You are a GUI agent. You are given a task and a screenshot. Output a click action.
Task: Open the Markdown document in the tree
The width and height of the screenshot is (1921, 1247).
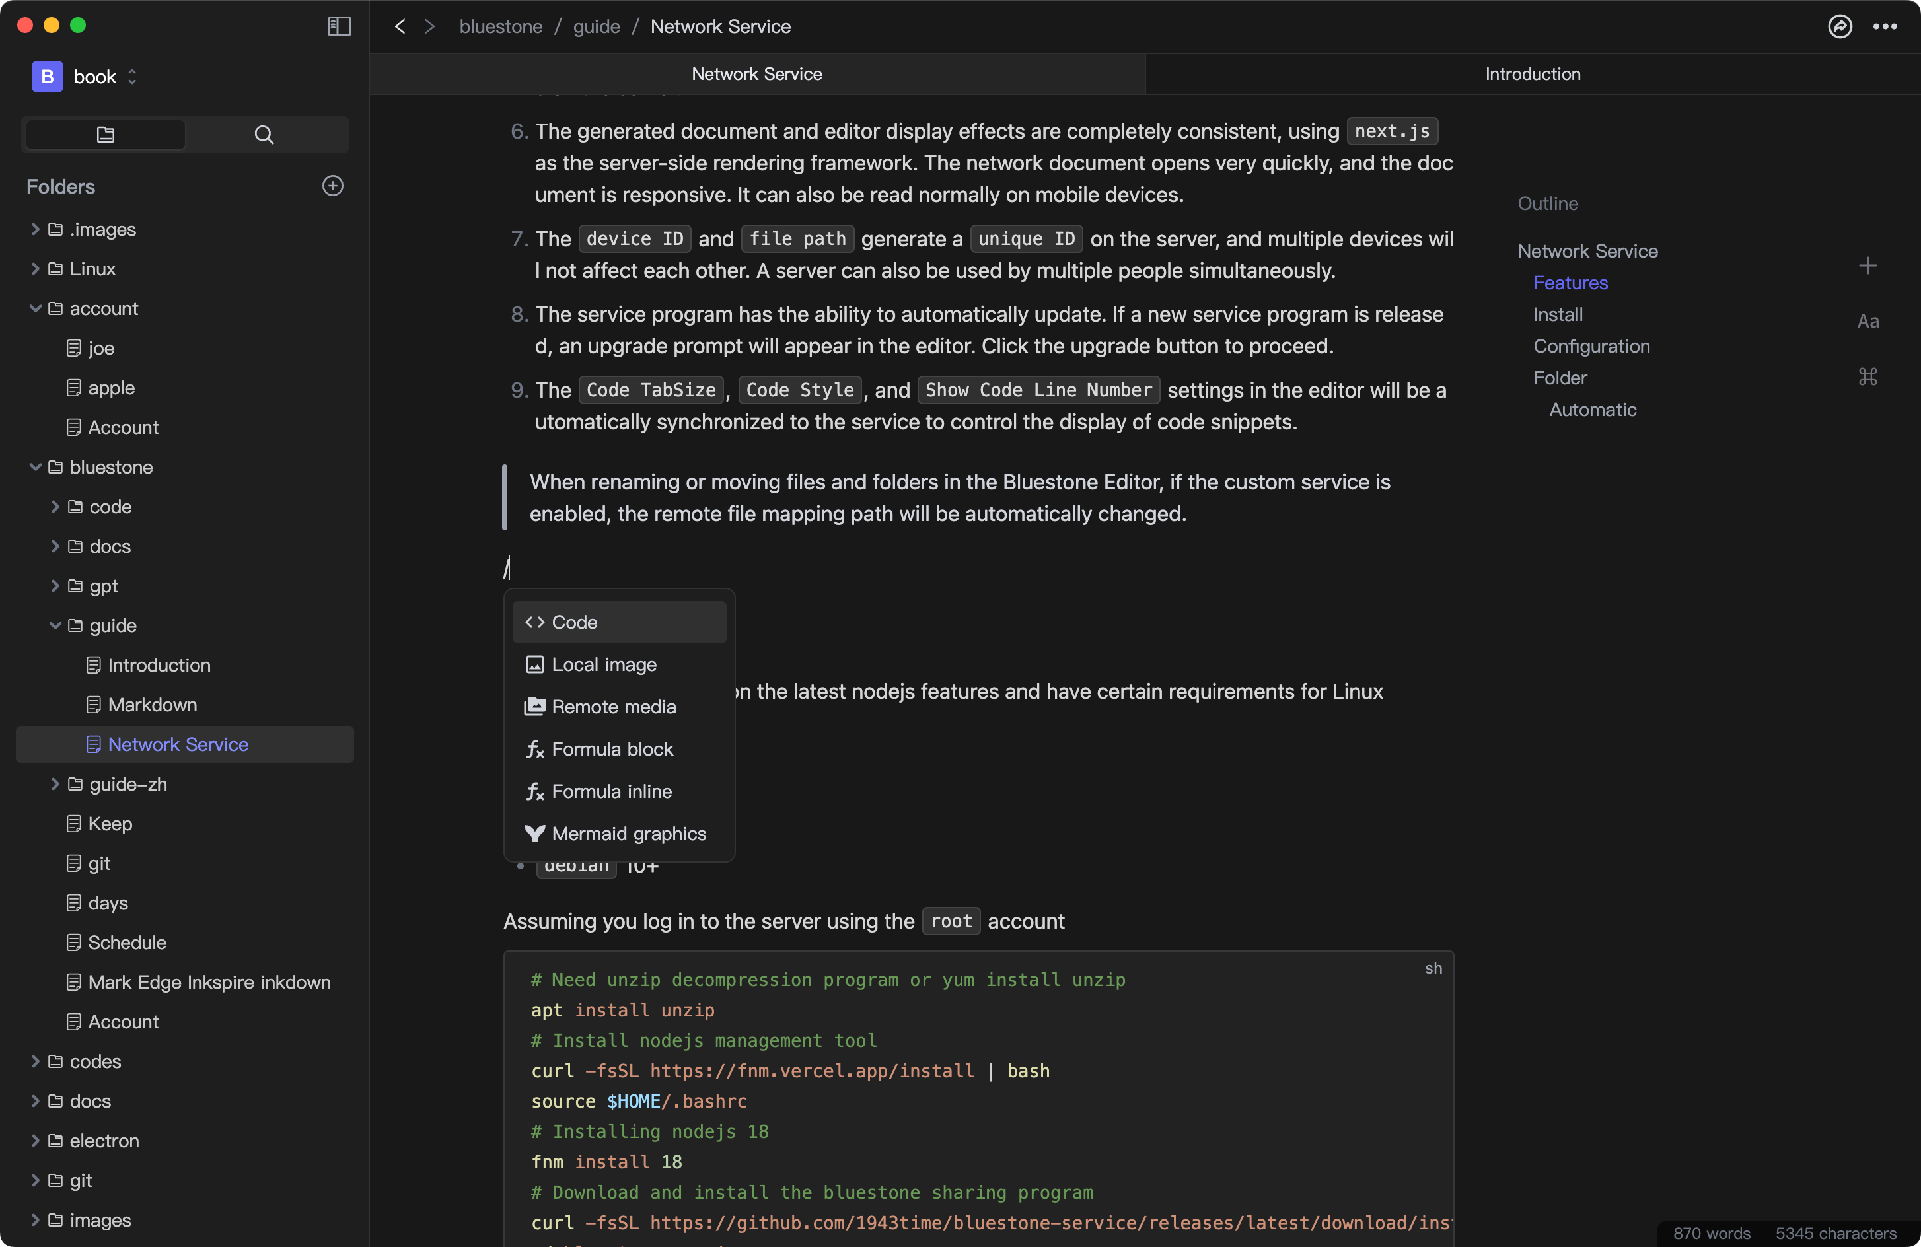pyautogui.click(x=152, y=705)
